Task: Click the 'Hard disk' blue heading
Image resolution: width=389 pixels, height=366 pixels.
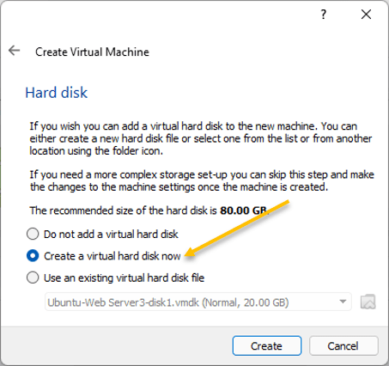Action: [x=57, y=93]
